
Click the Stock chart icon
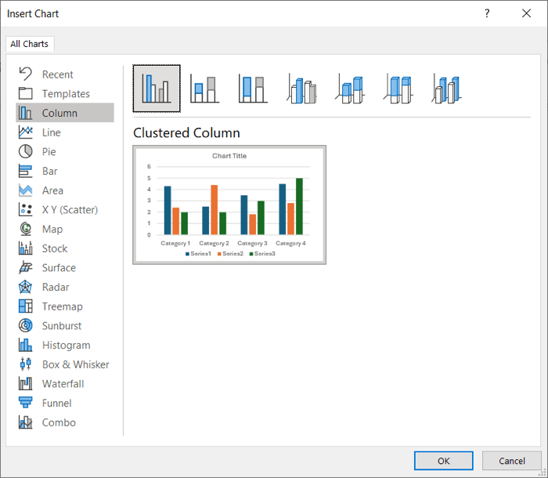click(x=26, y=248)
